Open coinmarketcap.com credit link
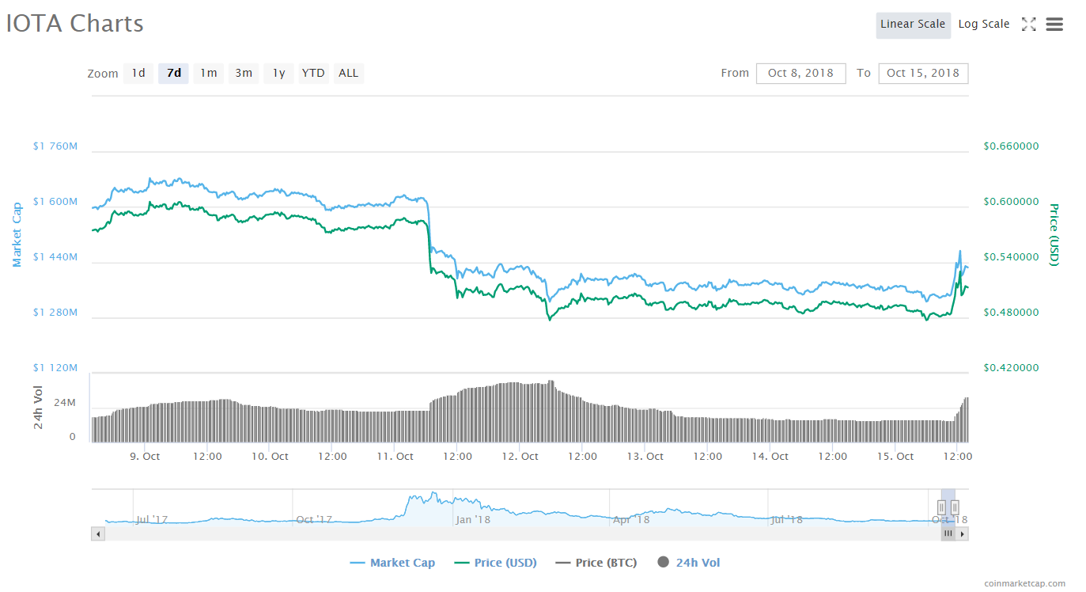1086x592 pixels. click(x=1024, y=583)
